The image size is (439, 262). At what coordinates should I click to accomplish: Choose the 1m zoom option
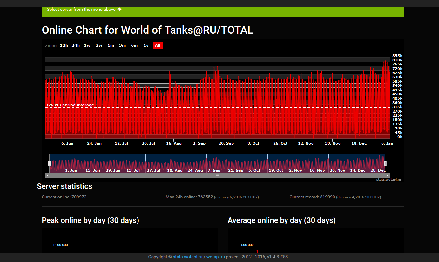(111, 45)
